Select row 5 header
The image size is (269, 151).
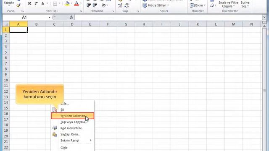6,52
